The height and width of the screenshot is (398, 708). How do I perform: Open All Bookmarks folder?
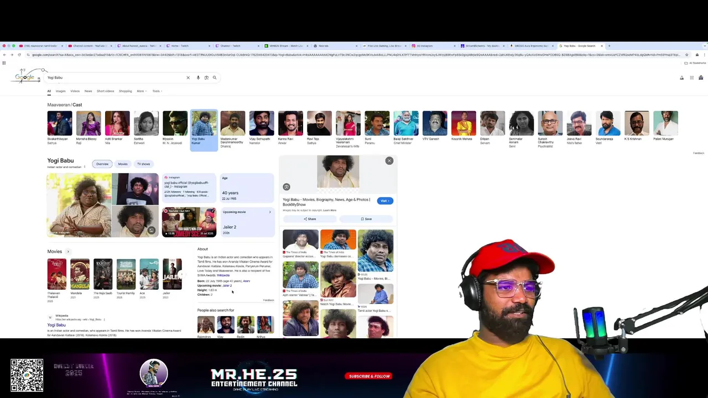pyautogui.click(x=696, y=63)
